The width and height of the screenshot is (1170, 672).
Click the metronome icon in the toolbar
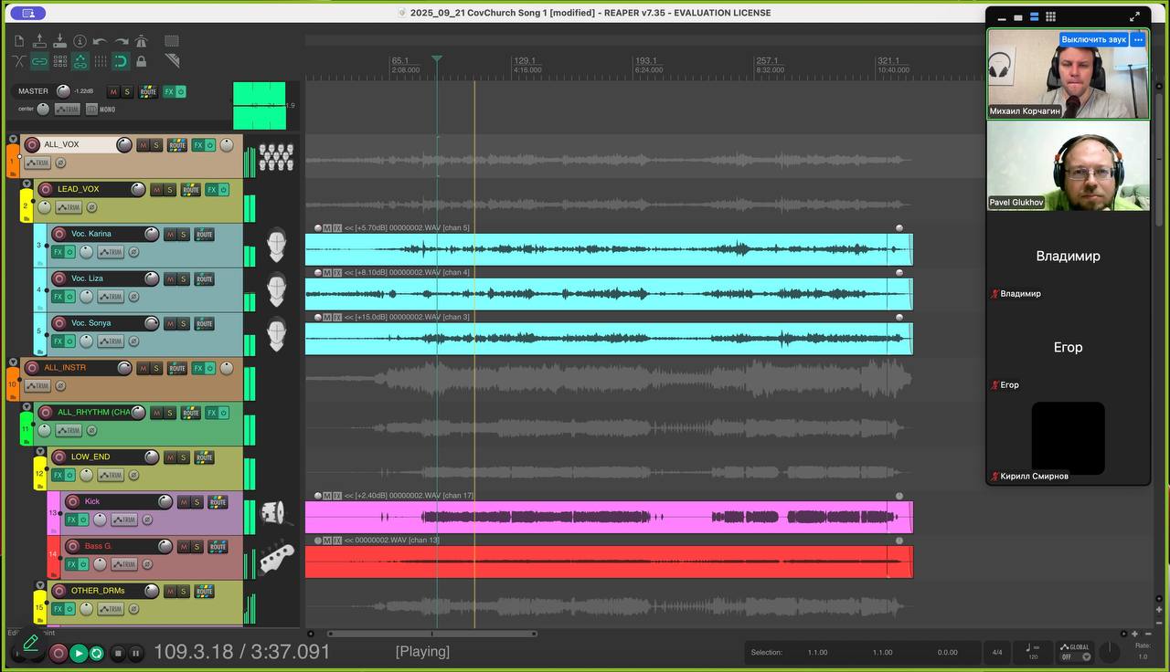point(142,41)
